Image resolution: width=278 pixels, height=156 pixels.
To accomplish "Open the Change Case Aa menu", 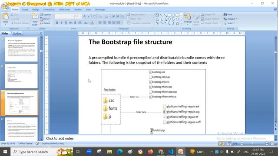I will pyautogui.click(x=86, y=23).
